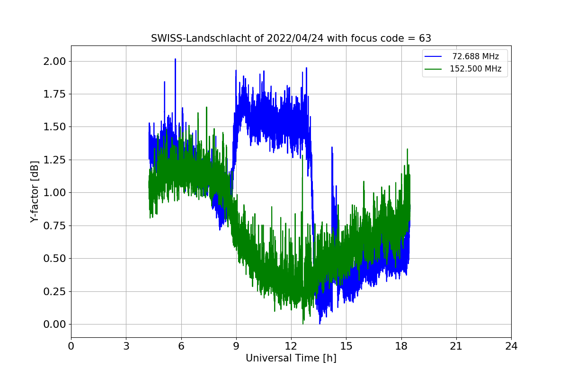Click the Universal Time [h] axis label

[291, 358]
